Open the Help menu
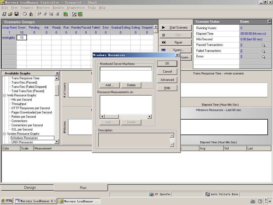Image resolution: width=273 pixels, height=205 pixels. coord(102,8)
